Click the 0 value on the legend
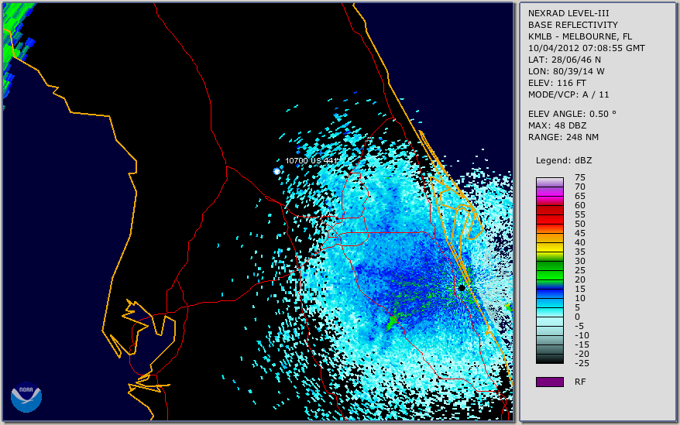Screen dimensions: 680x425 click(x=577, y=317)
